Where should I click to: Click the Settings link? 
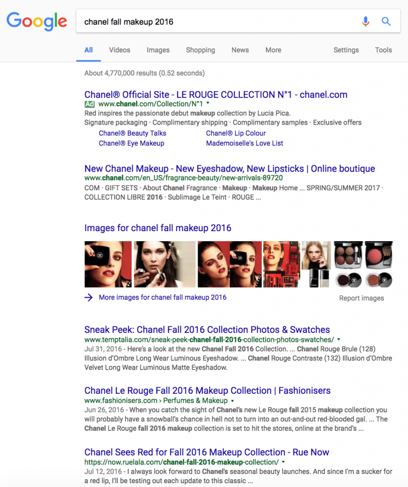click(x=346, y=50)
